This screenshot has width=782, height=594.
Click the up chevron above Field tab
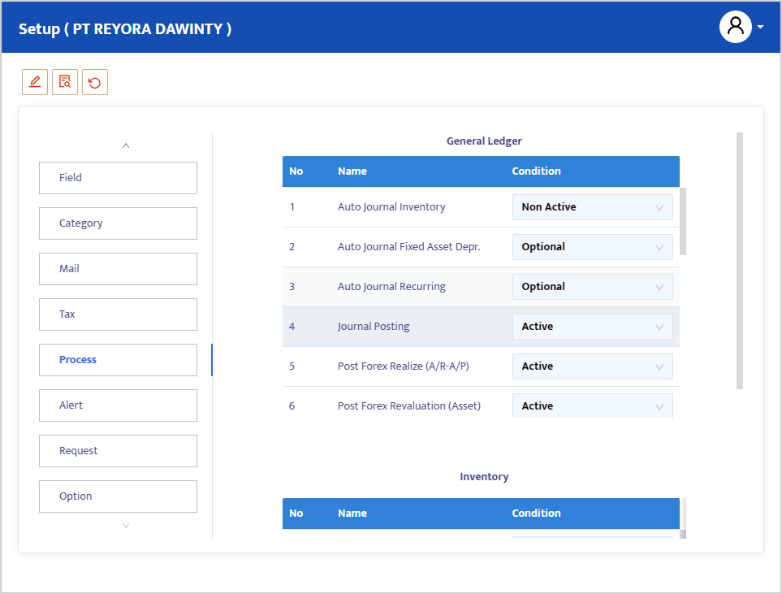click(126, 145)
